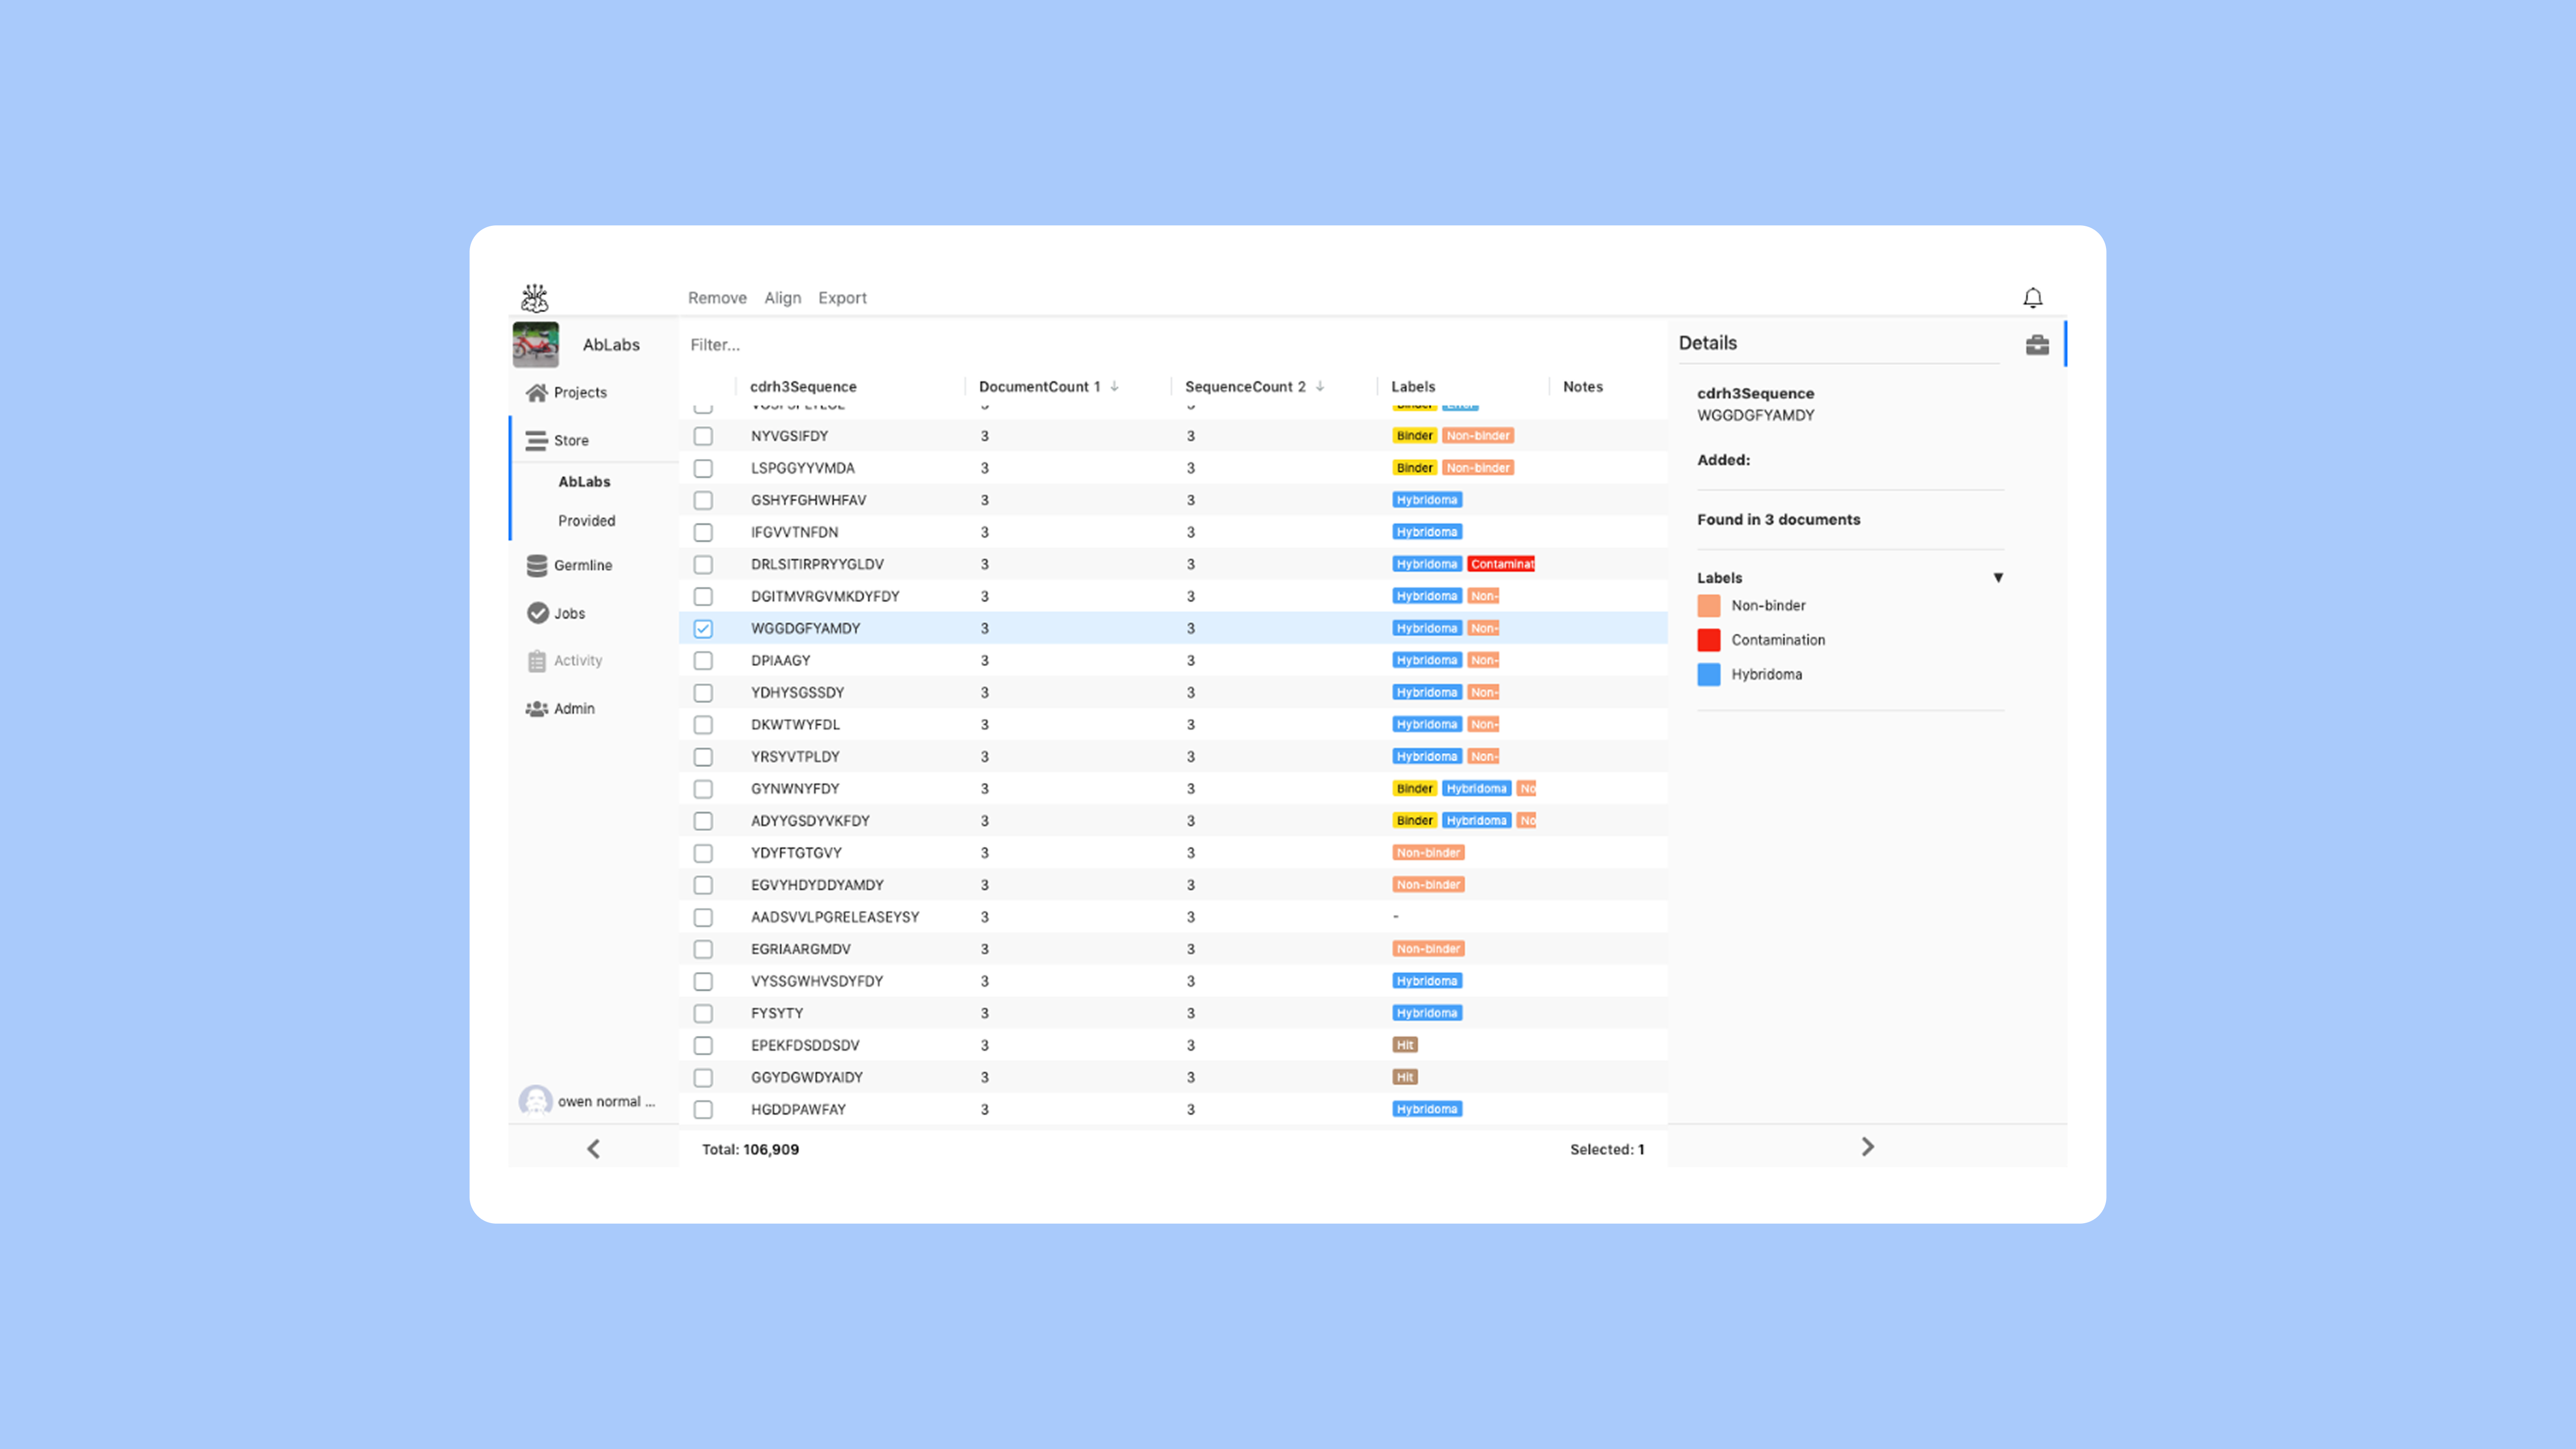This screenshot has height=1449, width=2576.
Task: Click the AbLabs organization thumbnail
Action: pos(536,345)
